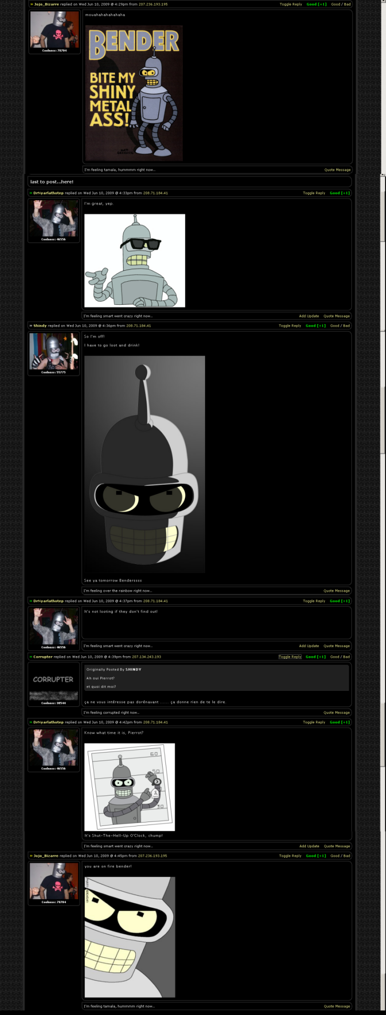Rate Corrupter's 4:39pm post Good [+1]
Viewport: 386px width, 1015px height.
point(316,657)
